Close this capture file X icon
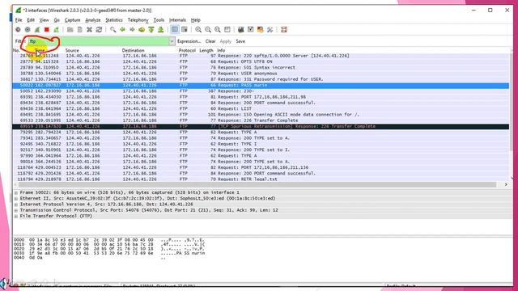This screenshot has height=291, width=518. (x=89, y=30)
